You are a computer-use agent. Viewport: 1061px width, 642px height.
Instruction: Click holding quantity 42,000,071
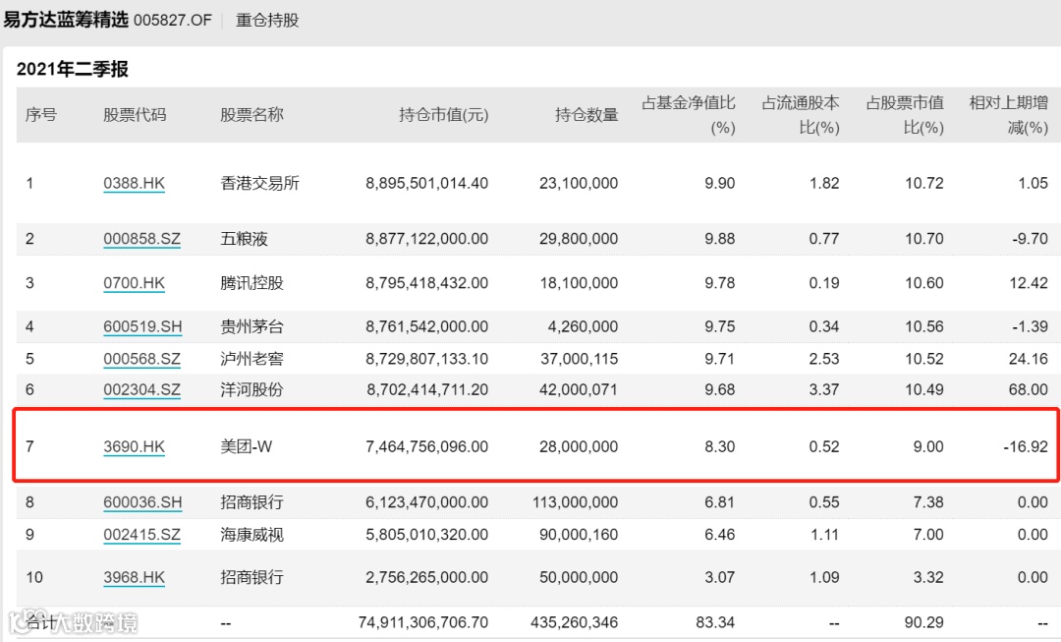coord(579,389)
